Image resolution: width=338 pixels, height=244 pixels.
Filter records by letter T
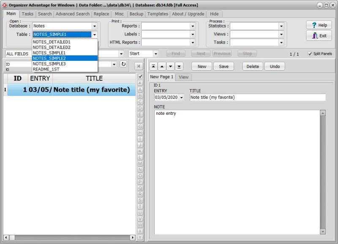pyautogui.click(x=140, y=206)
